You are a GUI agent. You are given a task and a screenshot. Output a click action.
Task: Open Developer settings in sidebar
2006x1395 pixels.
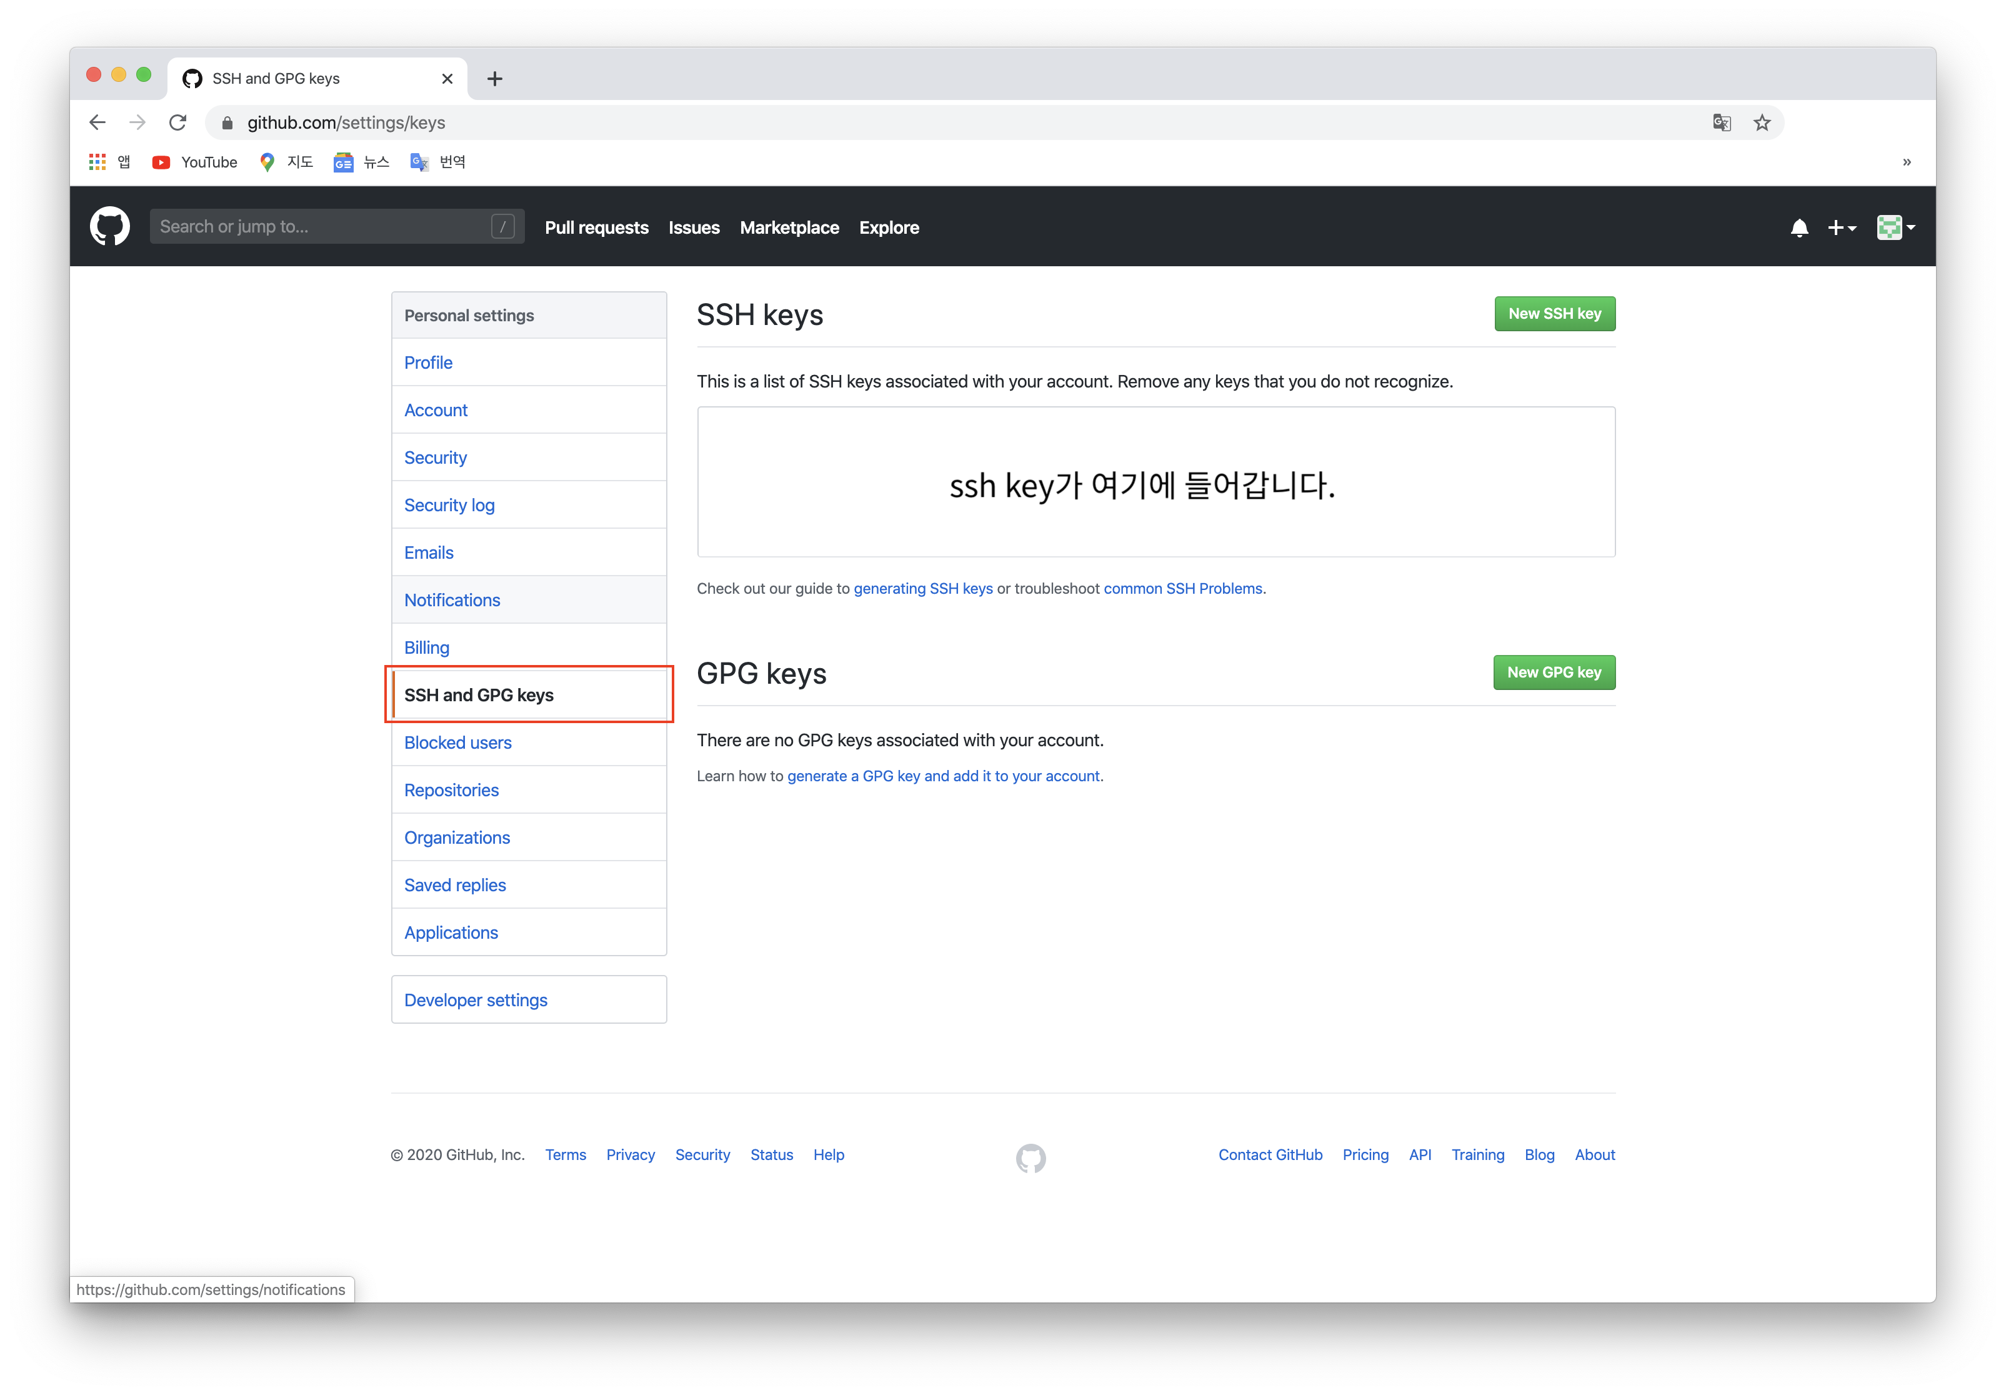point(476,1000)
